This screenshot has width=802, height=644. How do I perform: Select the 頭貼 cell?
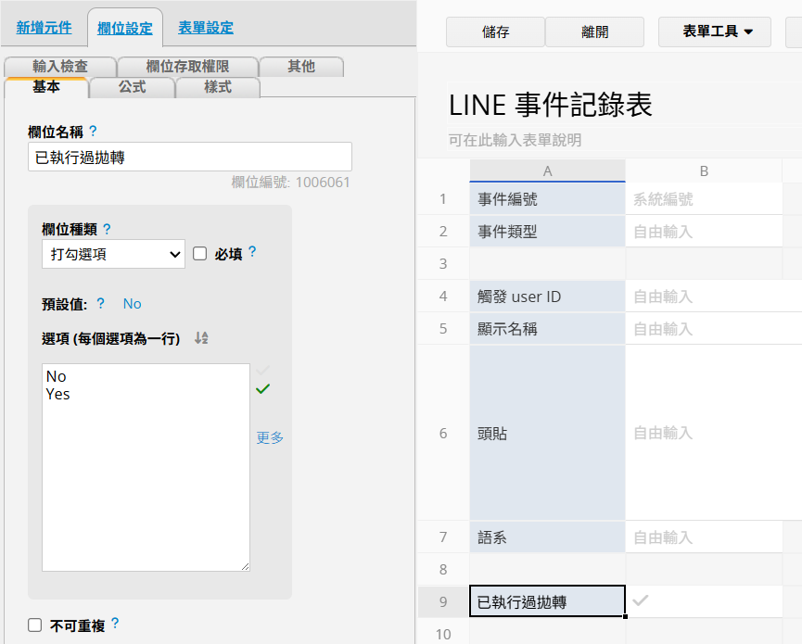[x=547, y=434]
